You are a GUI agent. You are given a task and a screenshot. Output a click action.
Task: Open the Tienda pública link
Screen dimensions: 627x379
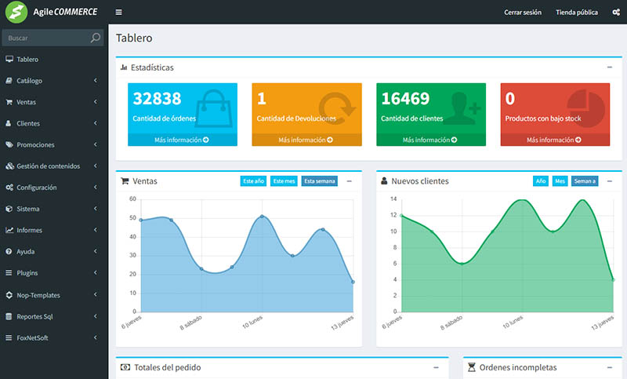pyautogui.click(x=577, y=13)
